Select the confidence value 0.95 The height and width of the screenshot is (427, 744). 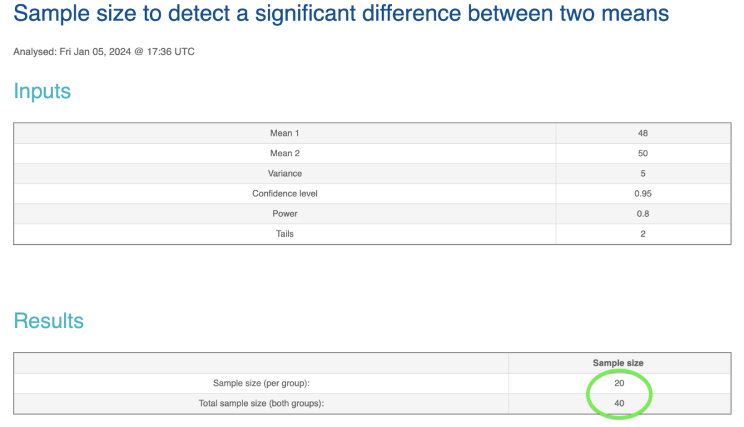pos(642,193)
